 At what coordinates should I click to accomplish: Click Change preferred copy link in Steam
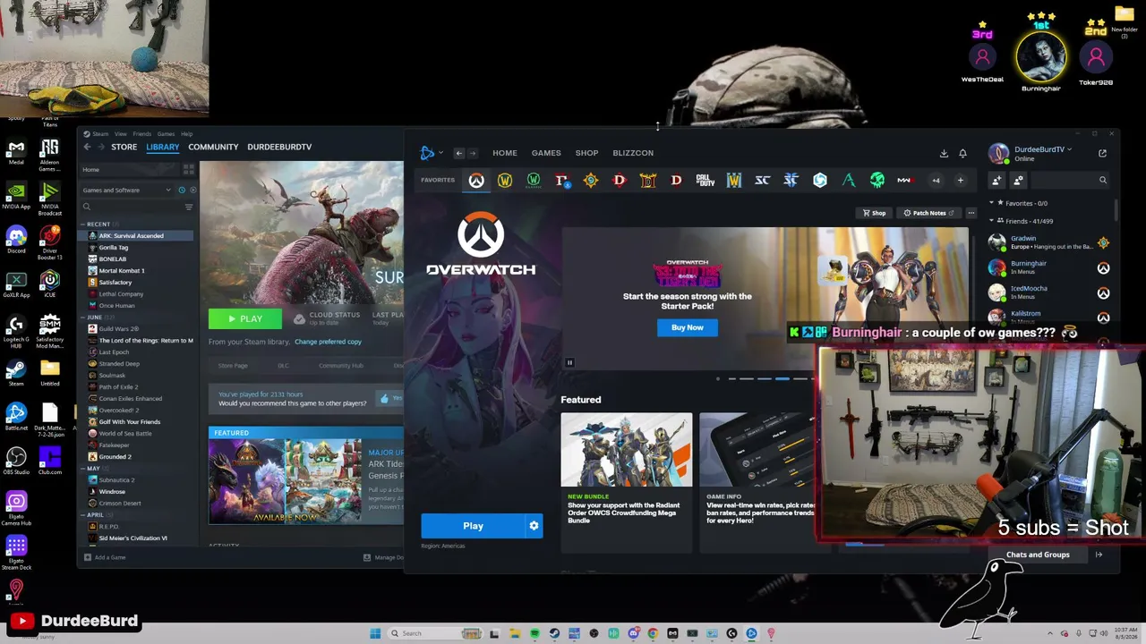point(329,342)
